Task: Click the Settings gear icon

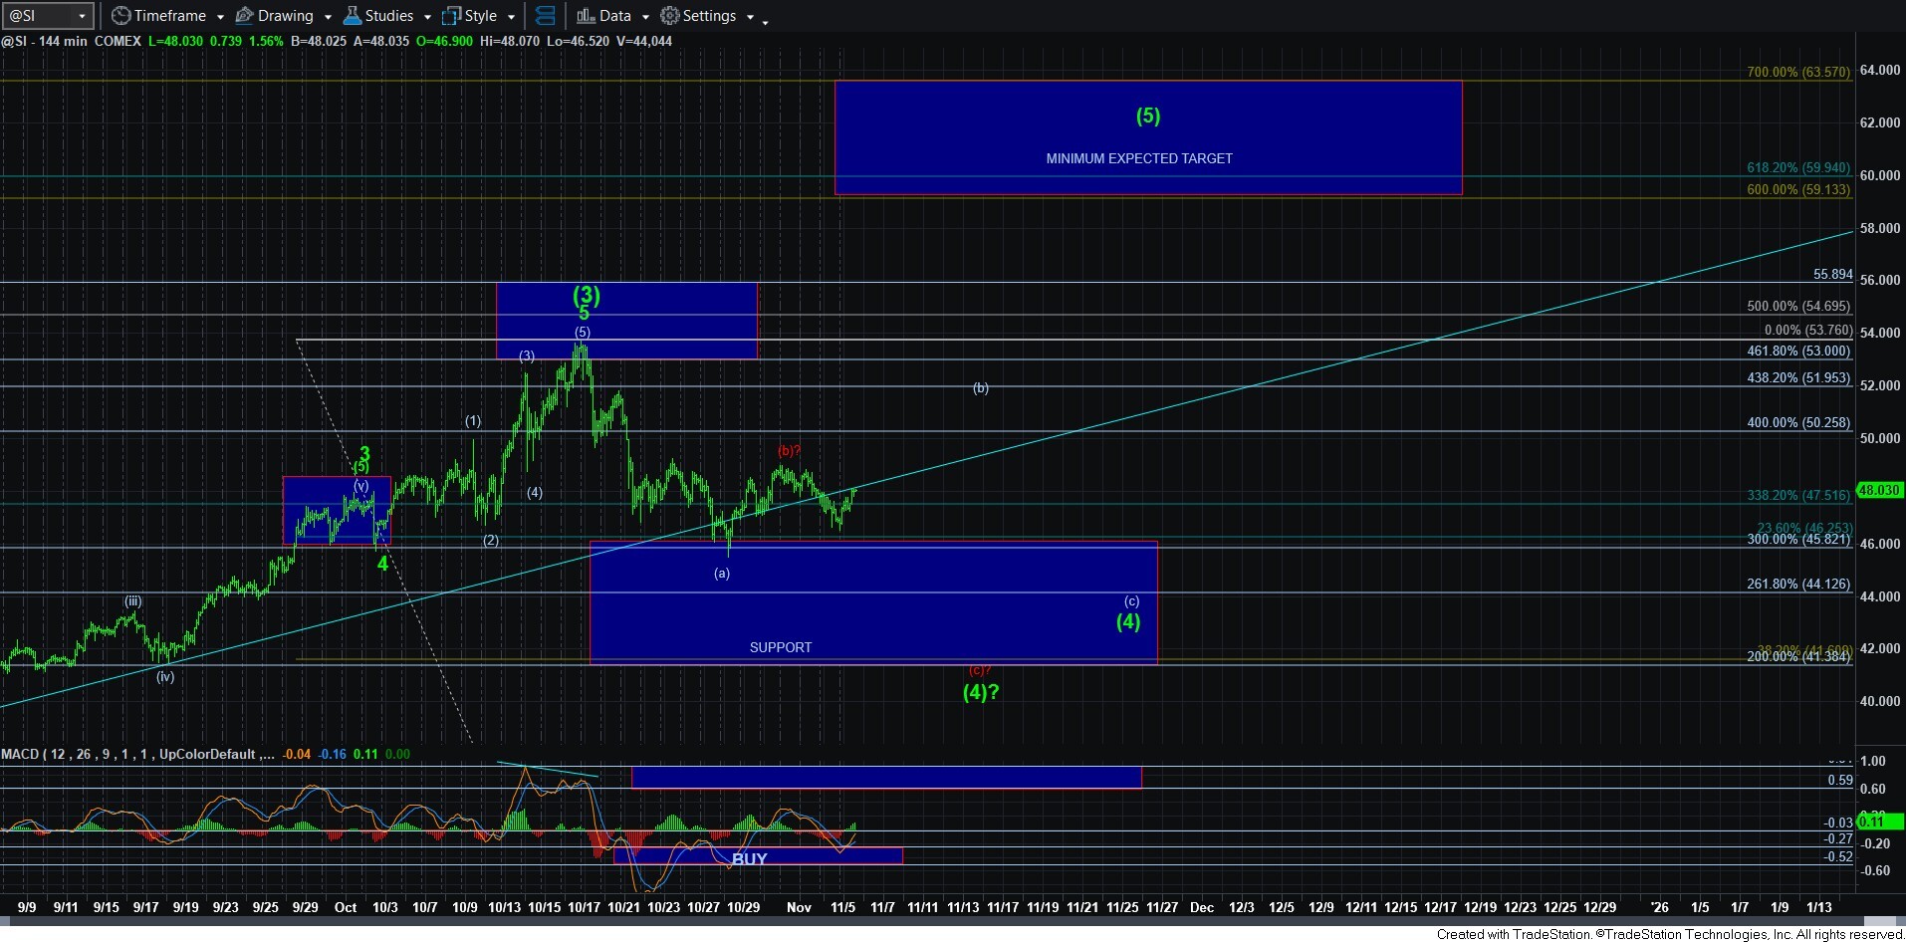Action: [670, 16]
